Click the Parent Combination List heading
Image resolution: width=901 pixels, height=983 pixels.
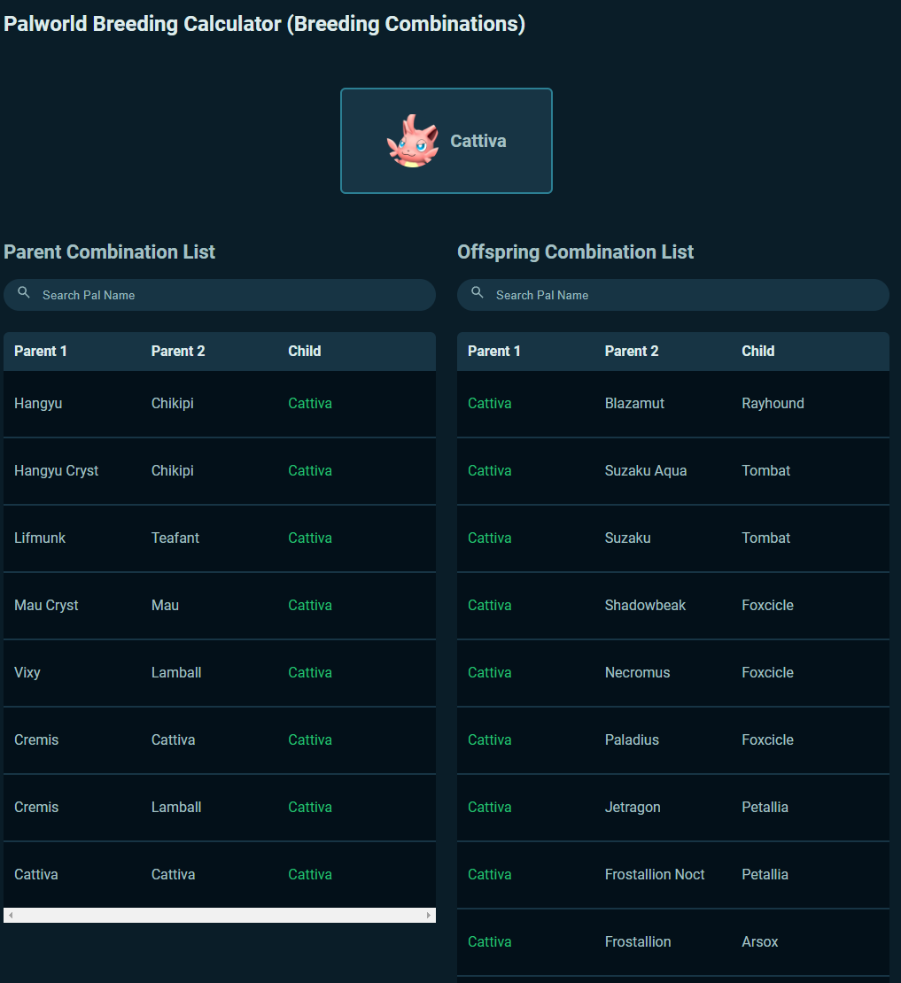(109, 252)
